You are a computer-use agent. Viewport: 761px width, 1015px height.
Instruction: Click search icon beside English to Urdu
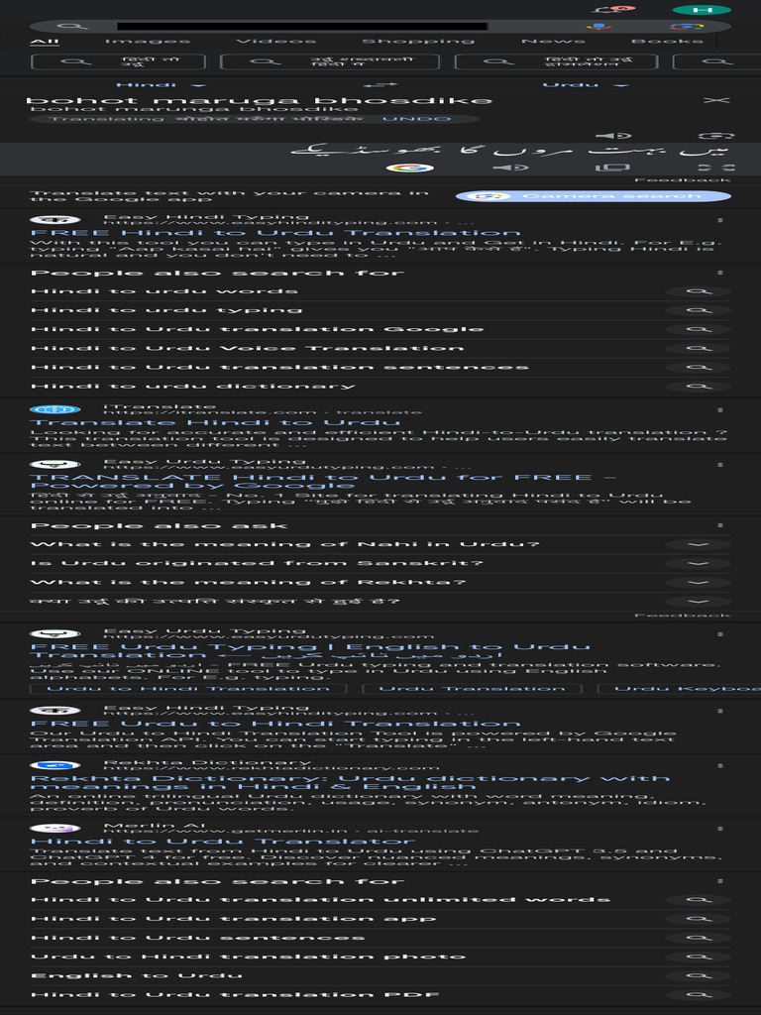[699, 975]
